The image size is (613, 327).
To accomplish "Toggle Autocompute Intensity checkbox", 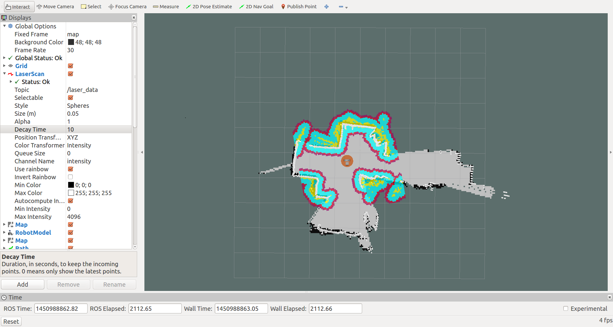I will pyautogui.click(x=70, y=201).
